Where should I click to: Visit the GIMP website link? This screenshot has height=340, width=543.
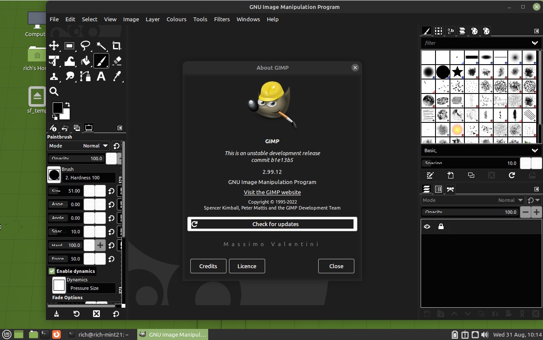[x=272, y=193]
